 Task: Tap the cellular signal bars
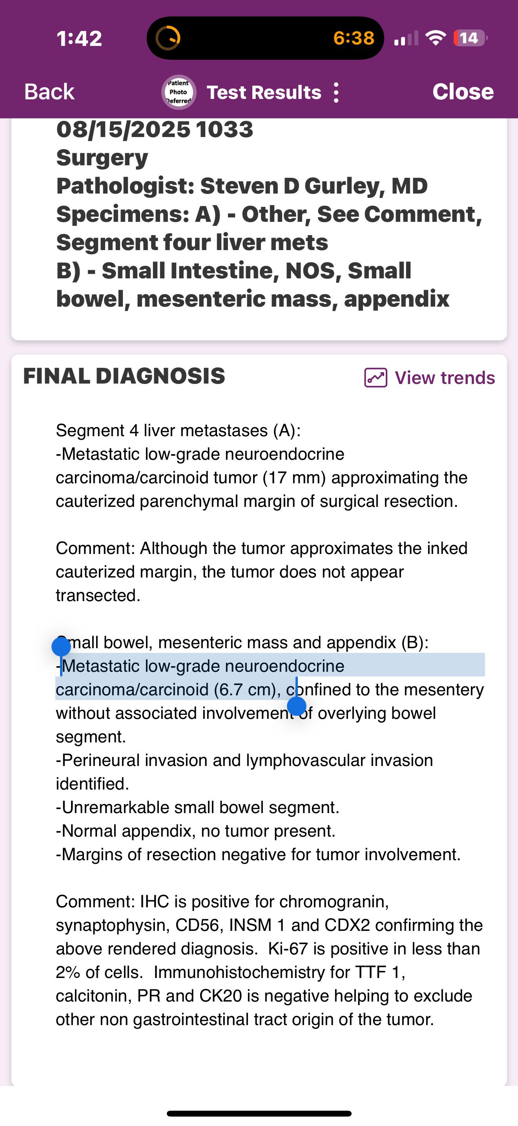coord(406,38)
